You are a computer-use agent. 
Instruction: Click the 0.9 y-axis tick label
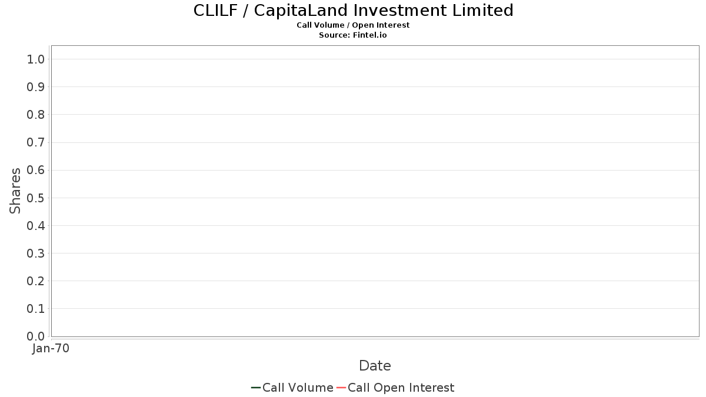pos(36,87)
